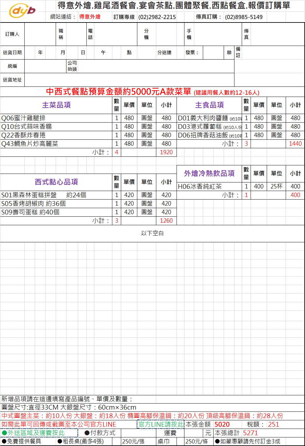Click the 主食品項 section header
This screenshot has height=446, width=305.
pos(209,105)
